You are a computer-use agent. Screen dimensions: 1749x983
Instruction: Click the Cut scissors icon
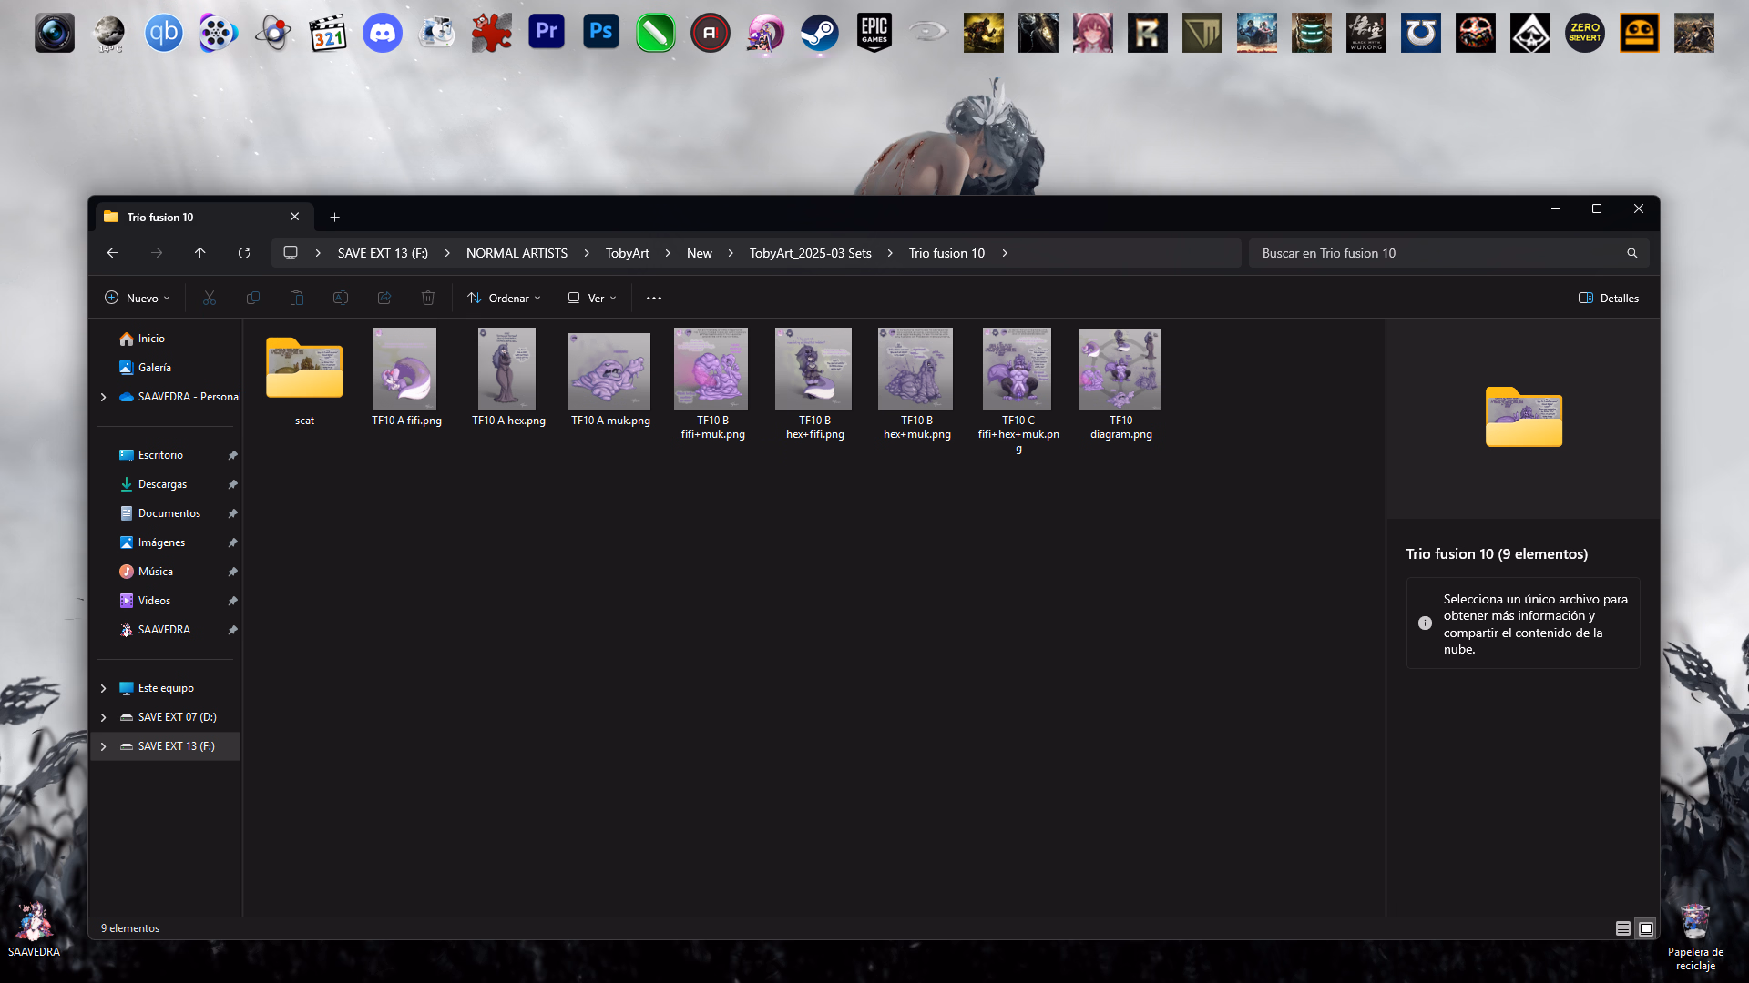point(210,298)
